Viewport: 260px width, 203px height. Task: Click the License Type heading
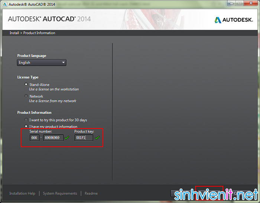point(28,77)
